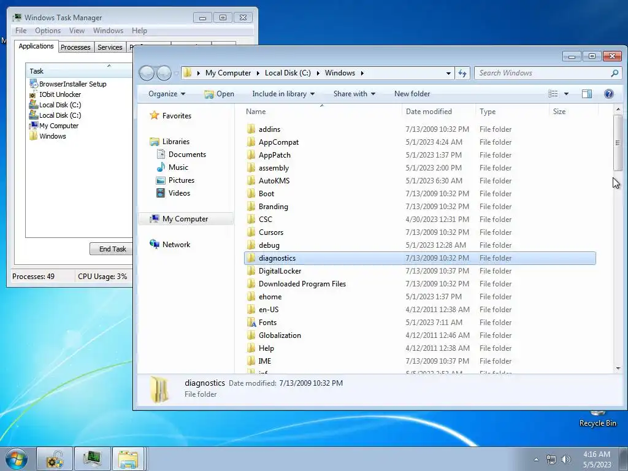Expand the address bar history dropdown
Screen dimensions: 628x471
click(448, 74)
